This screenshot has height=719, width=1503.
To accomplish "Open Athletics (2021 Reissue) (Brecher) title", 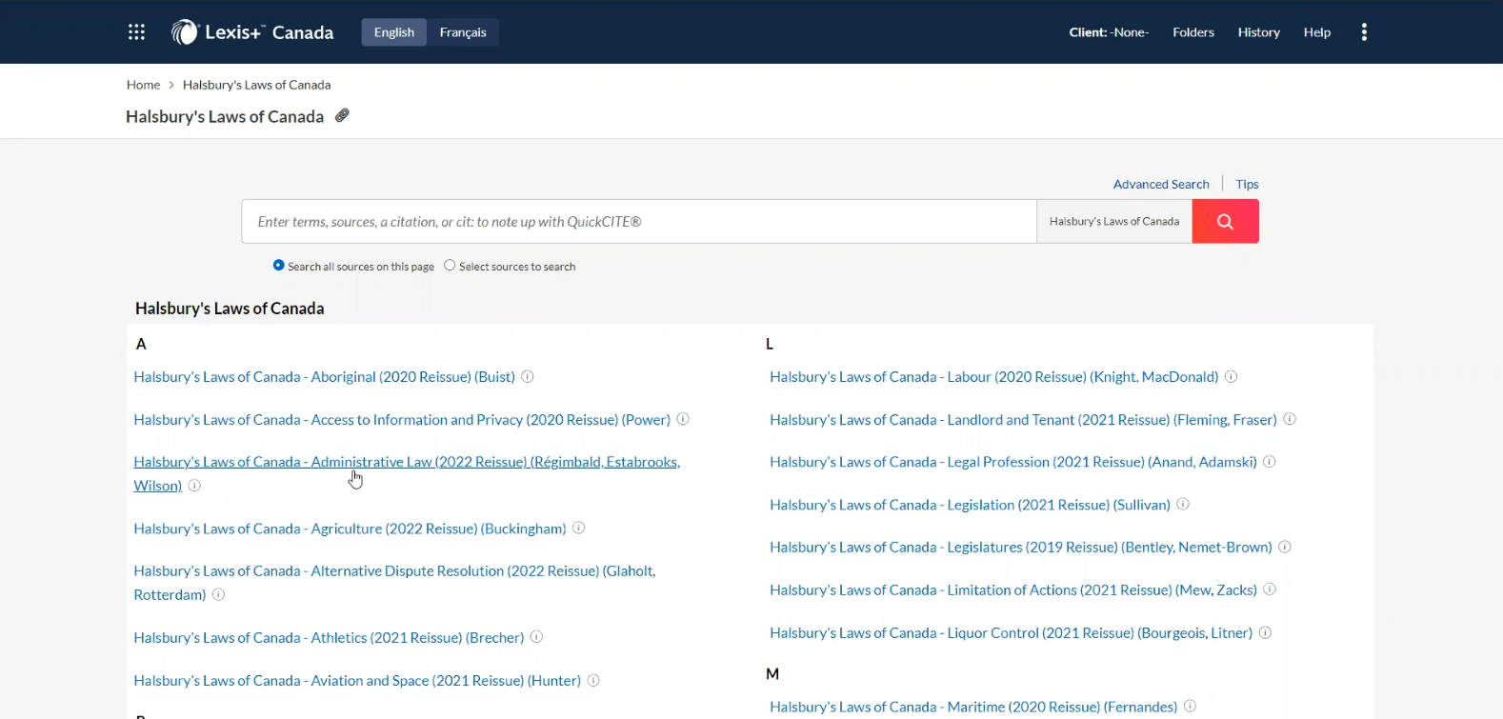I will pos(329,638).
